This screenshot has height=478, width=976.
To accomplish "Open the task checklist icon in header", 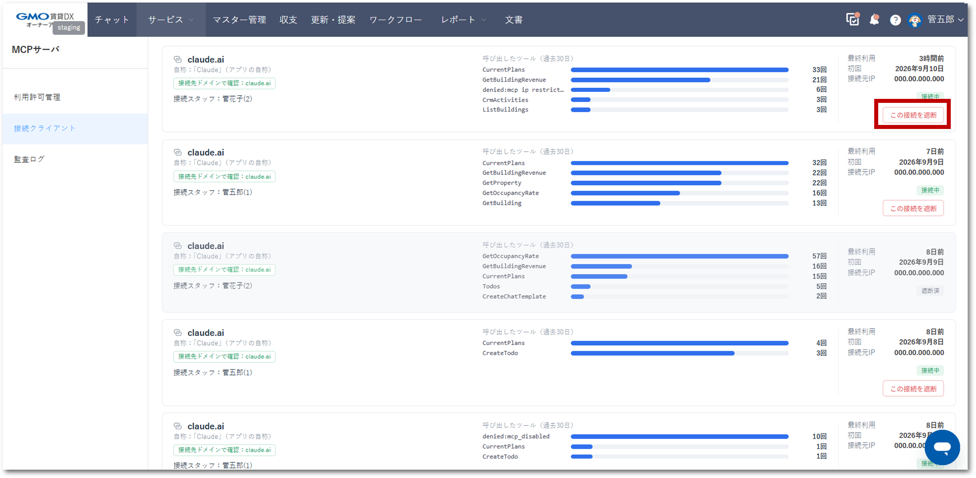I will pyautogui.click(x=852, y=19).
